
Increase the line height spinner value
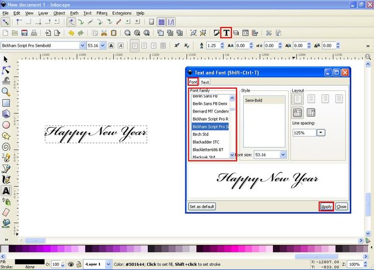tap(222, 44)
